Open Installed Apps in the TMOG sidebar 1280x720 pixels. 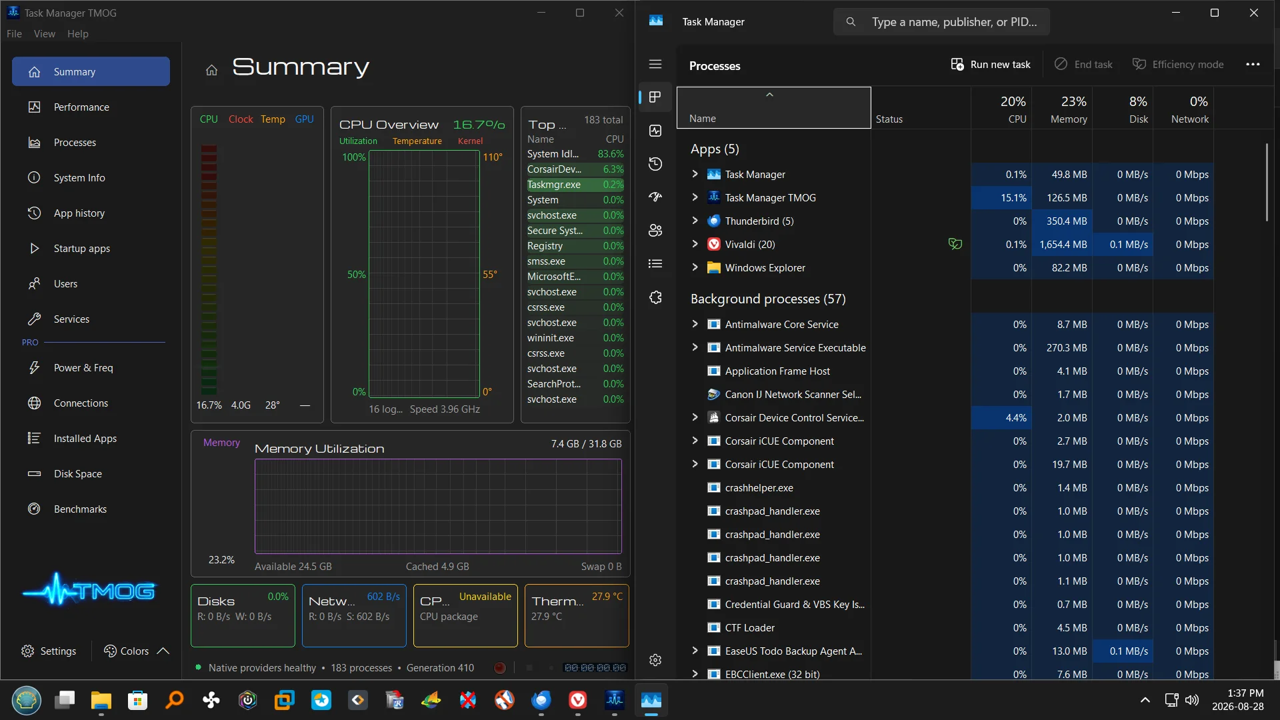click(91, 438)
